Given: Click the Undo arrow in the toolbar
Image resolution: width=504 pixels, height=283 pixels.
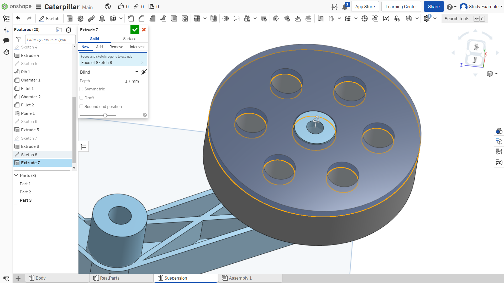Looking at the screenshot, I should [x=18, y=19].
